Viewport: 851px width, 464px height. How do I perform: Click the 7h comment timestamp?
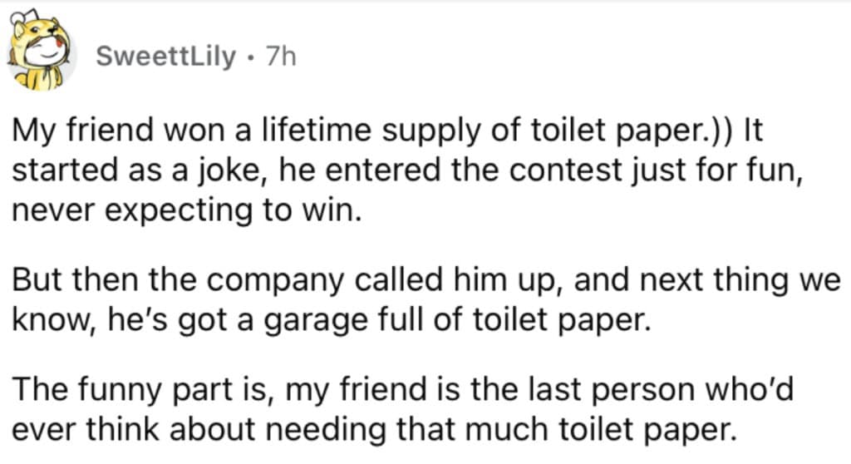point(281,56)
